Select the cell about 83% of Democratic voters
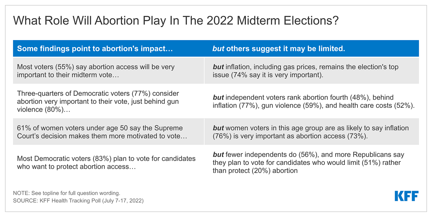This screenshot has height=217, width=432. [x=108, y=163]
